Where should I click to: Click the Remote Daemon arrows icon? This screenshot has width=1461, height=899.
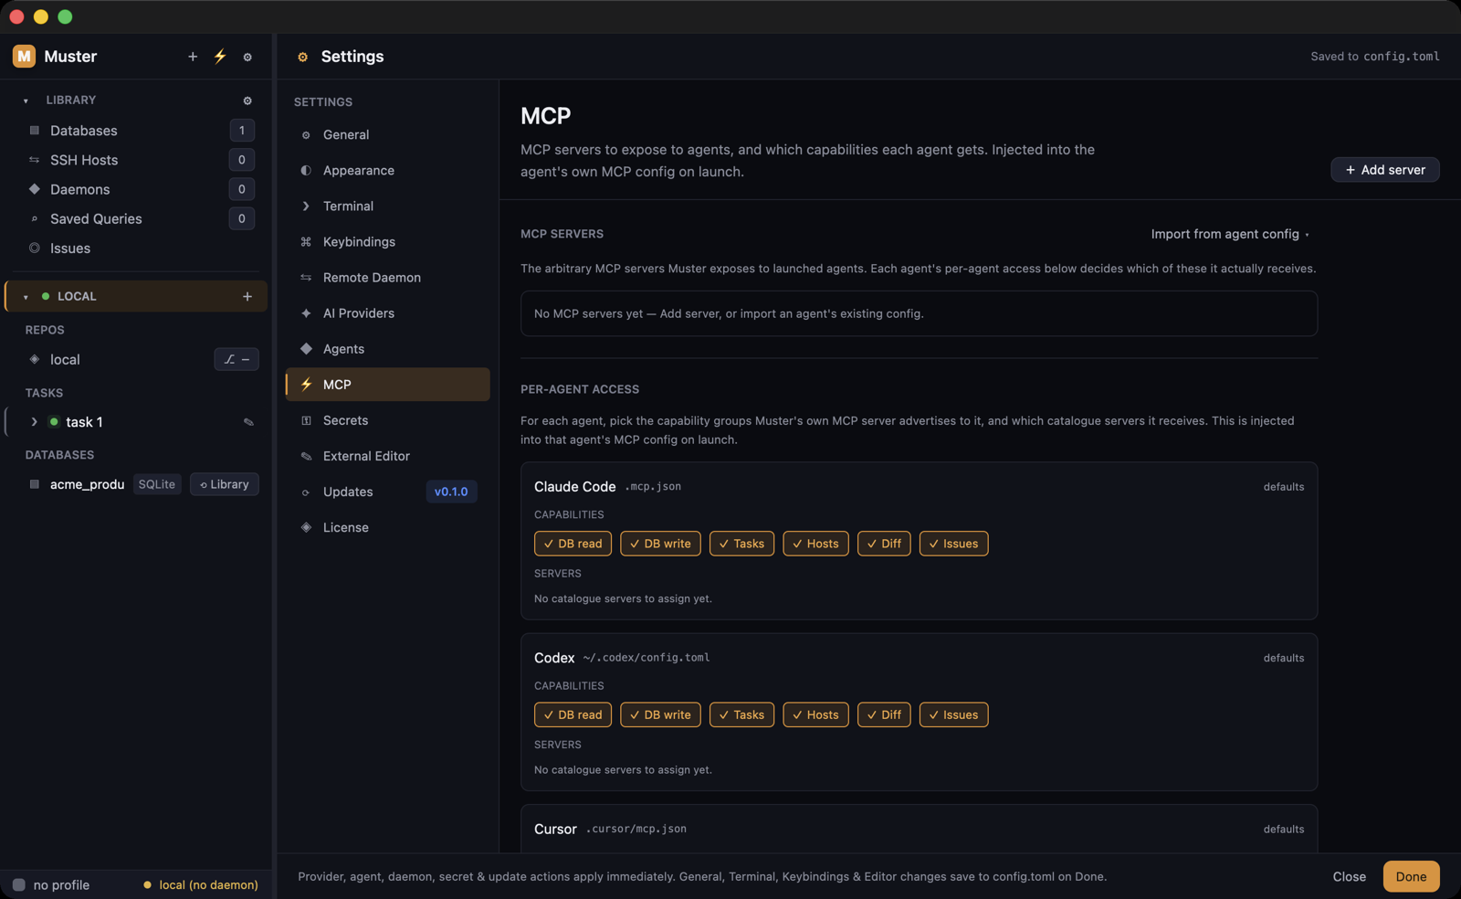tap(306, 278)
